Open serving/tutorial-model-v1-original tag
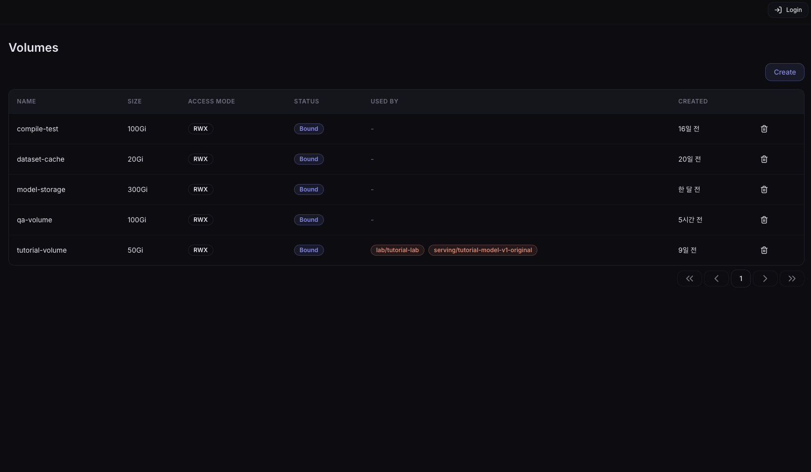811x472 pixels. coord(483,250)
